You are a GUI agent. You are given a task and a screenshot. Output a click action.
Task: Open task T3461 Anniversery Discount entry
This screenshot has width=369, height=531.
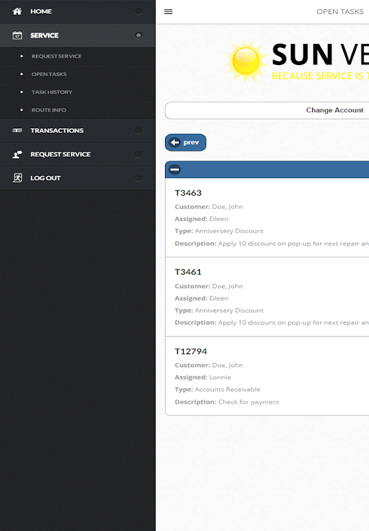point(267,297)
